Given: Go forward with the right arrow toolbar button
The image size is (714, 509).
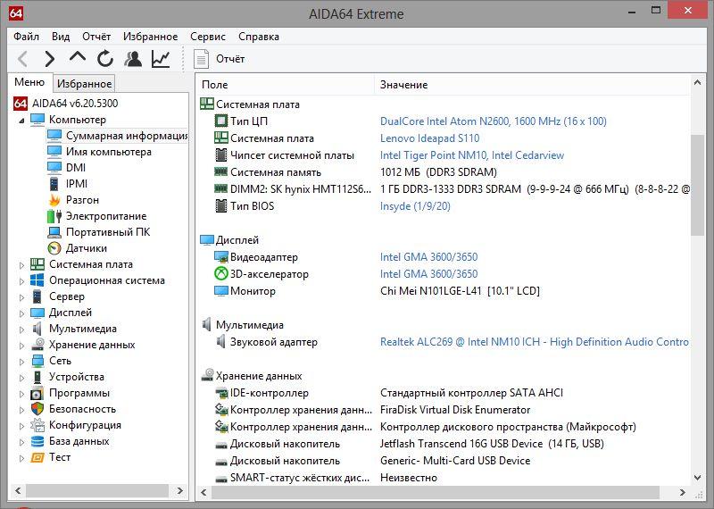Looking at the screenshot, I should point(50,59).
